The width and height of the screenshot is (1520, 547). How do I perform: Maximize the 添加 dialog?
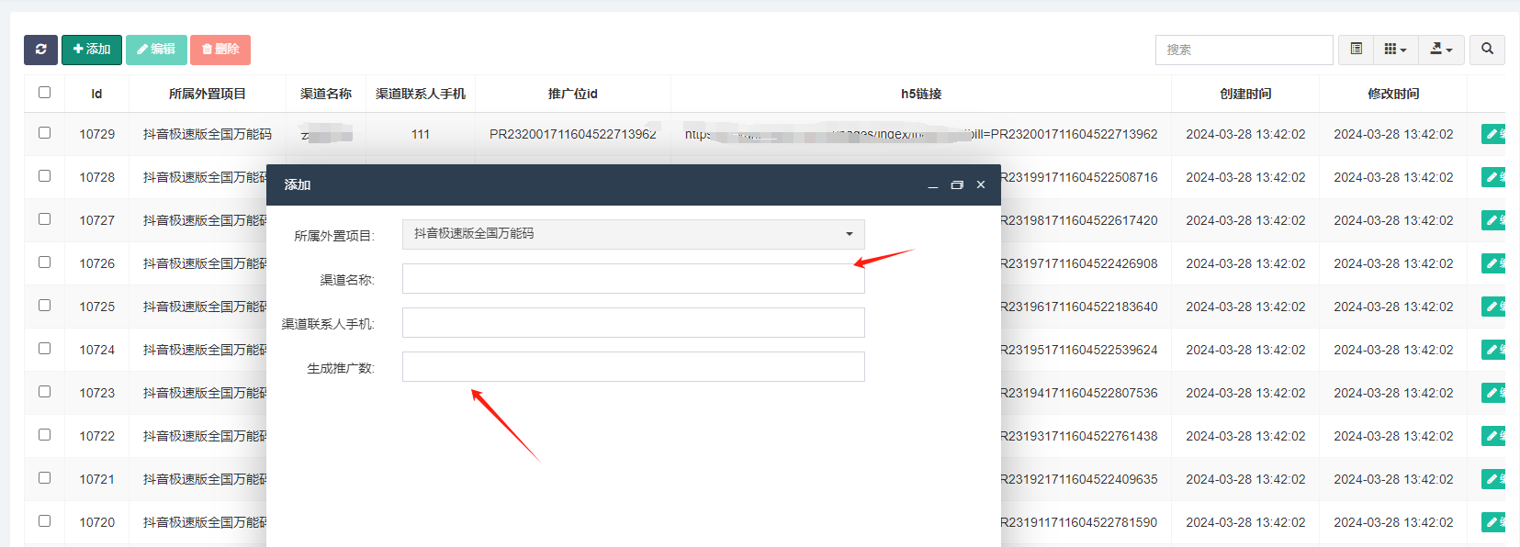957,185
